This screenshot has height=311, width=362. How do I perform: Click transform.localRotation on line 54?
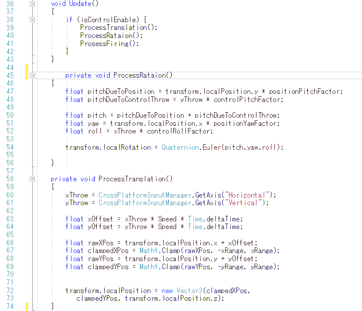pyautogui.click(x=108, y=148)
